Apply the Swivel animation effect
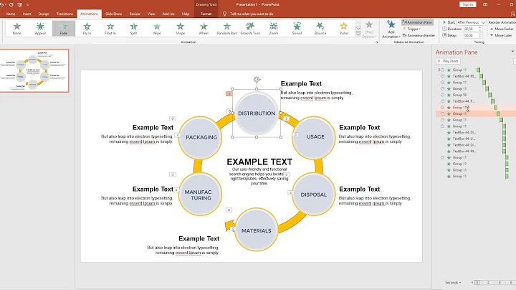 [x=297, y=28]
